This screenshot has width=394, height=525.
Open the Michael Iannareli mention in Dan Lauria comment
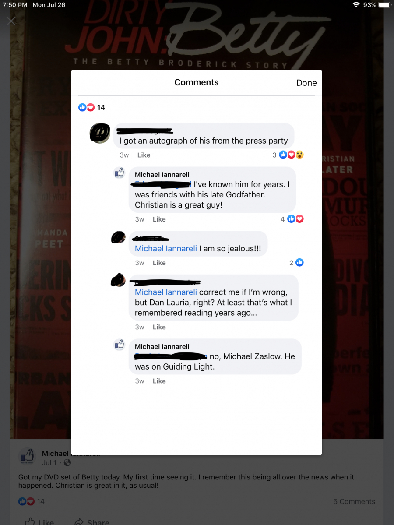pyautogui.click(x=166, y=292)
